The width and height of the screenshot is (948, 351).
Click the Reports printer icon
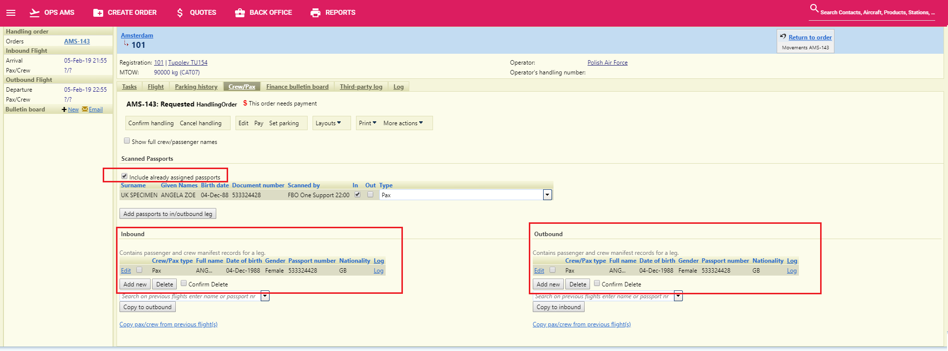[316, 13]
